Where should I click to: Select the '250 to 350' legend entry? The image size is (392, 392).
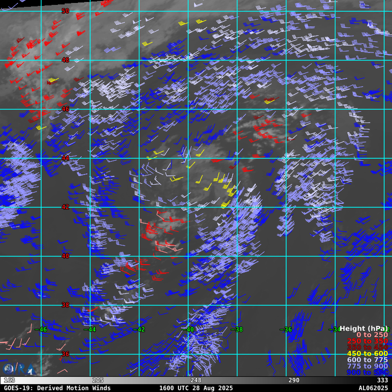(367, 341)
